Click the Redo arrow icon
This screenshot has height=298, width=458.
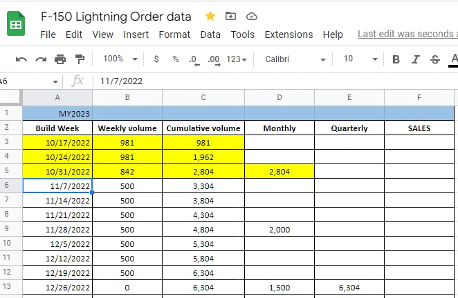point(41,59)
